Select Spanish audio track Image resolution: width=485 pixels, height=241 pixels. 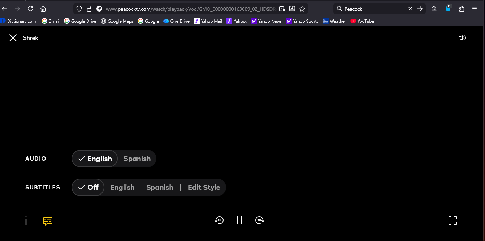pyautogui.click(x=137, y=159)
